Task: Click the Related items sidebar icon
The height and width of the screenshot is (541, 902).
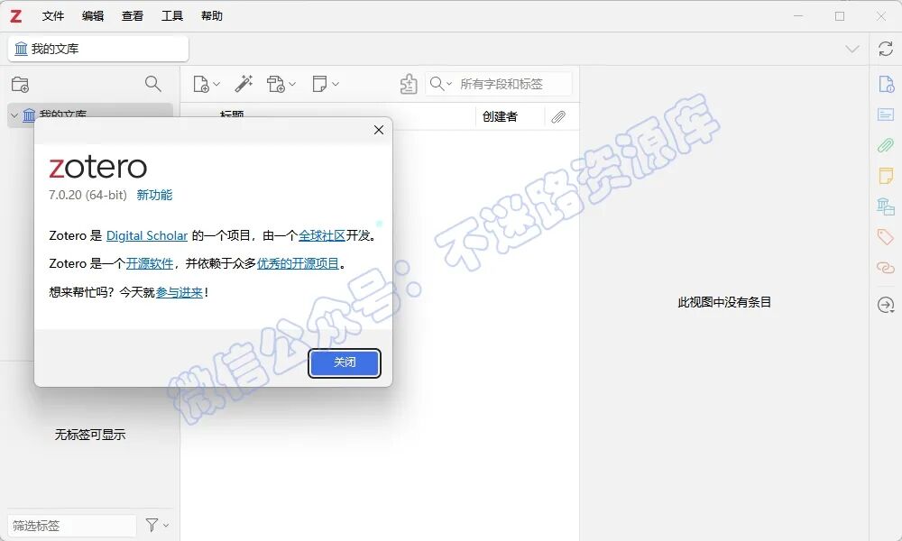Action: click(x=886, y=267)
